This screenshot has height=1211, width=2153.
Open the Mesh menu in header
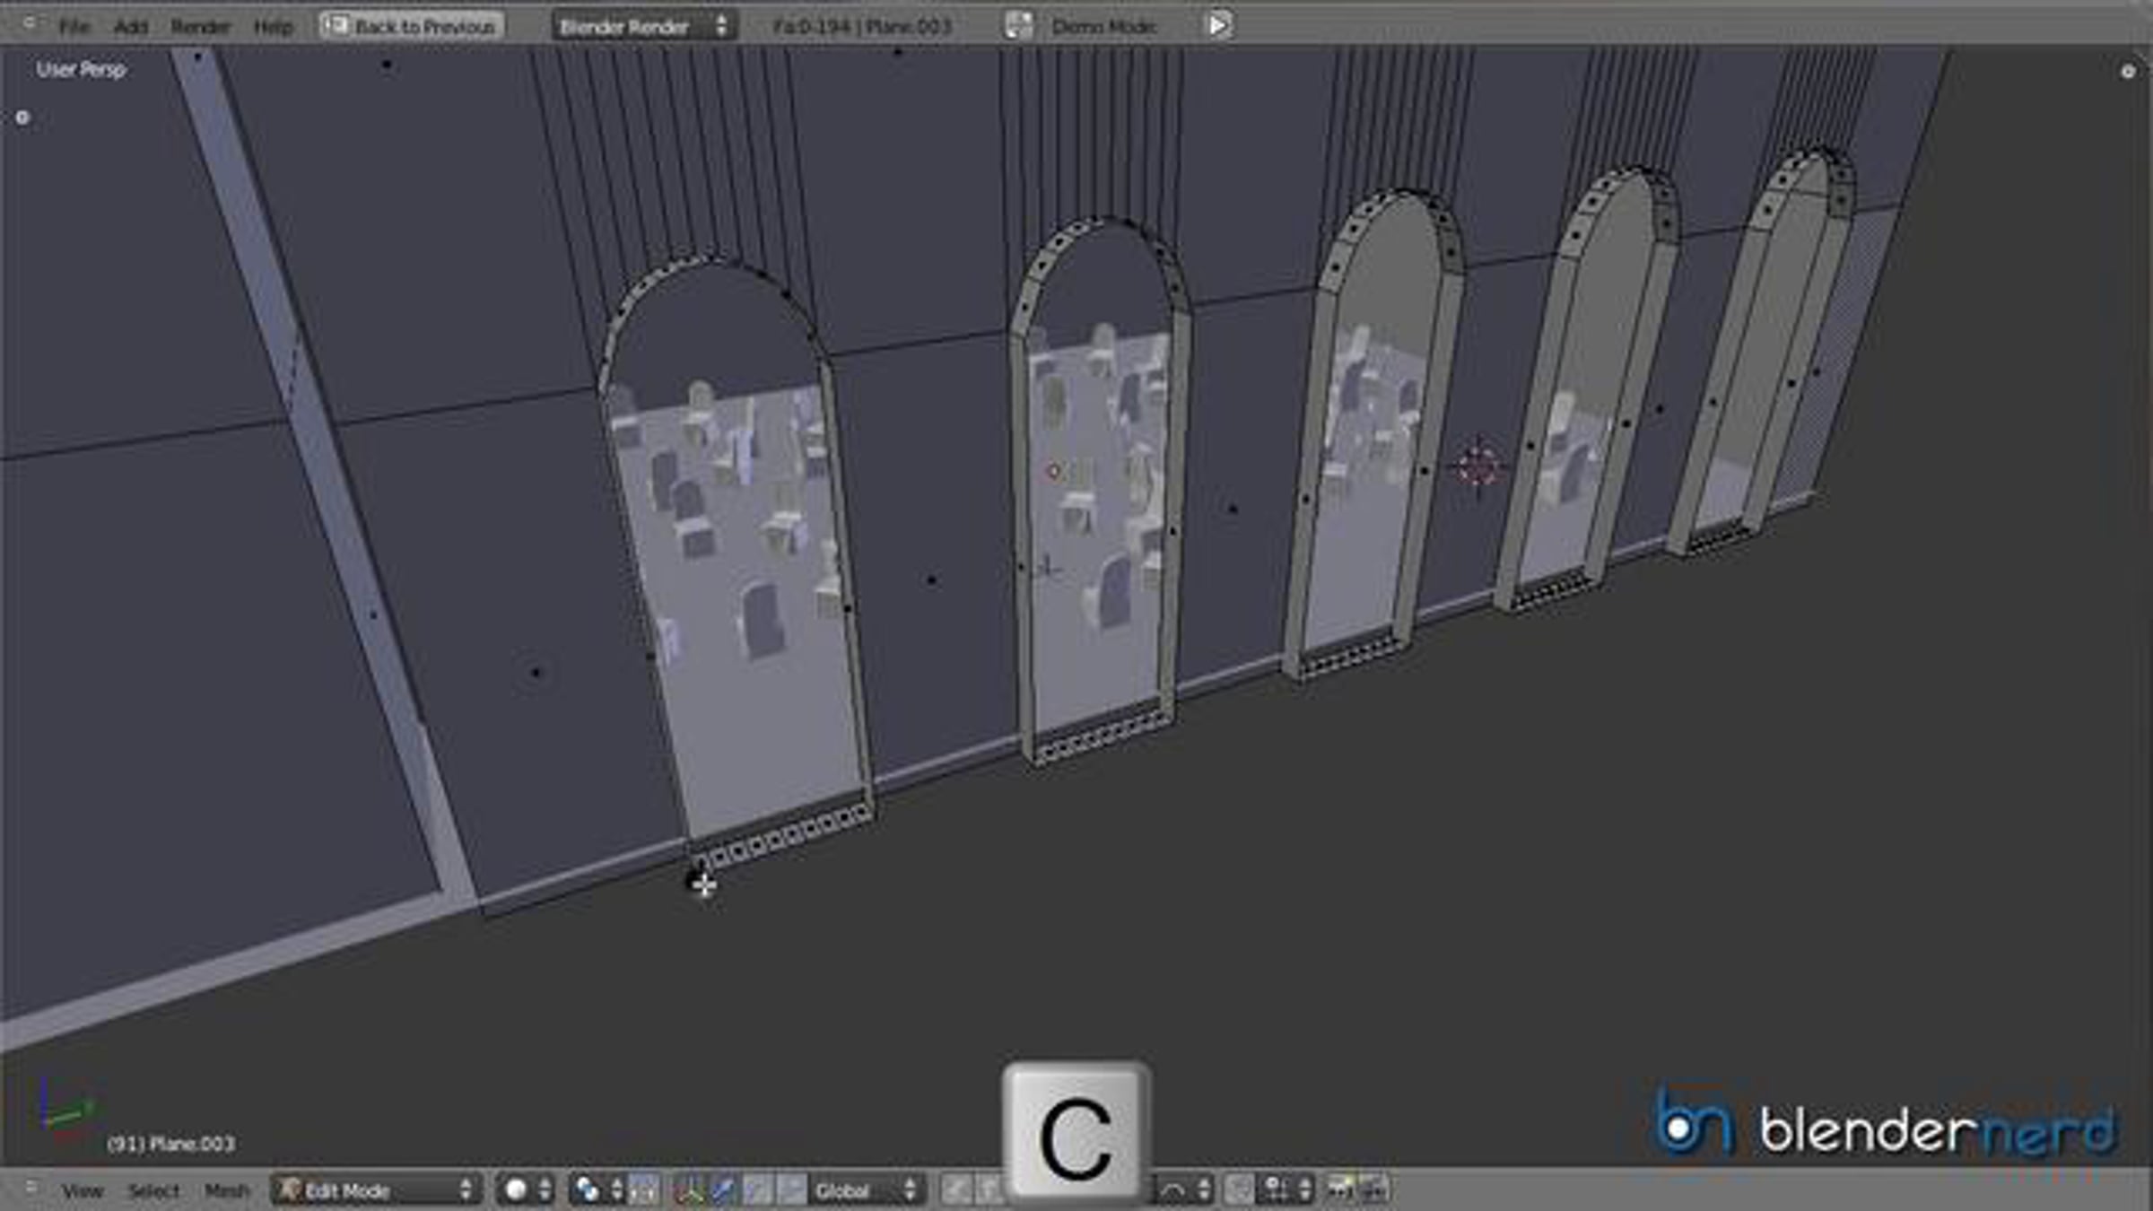(x=226, y=1190)
